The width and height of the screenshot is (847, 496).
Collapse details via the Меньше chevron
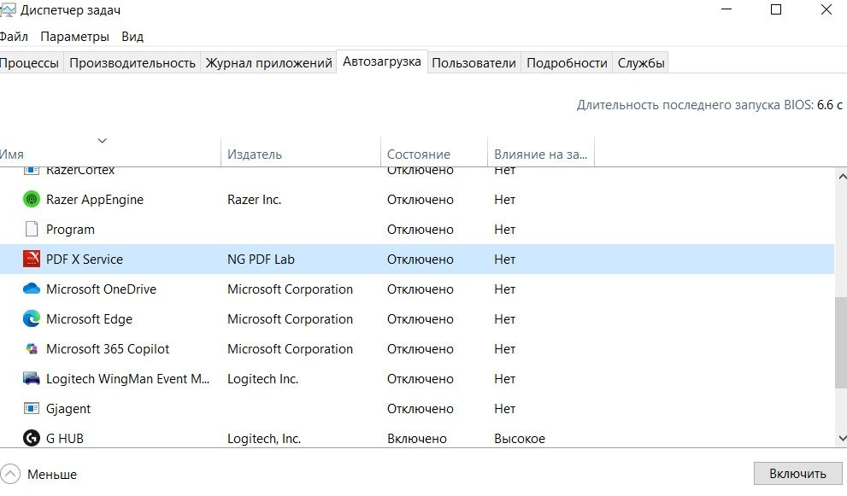(10, 474)
